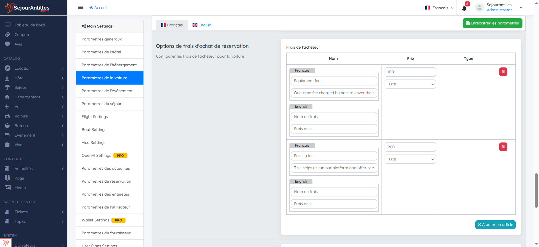Delete the Equipment fee row
The height and width of the screenshot is (247, 539).
point(503,72)
